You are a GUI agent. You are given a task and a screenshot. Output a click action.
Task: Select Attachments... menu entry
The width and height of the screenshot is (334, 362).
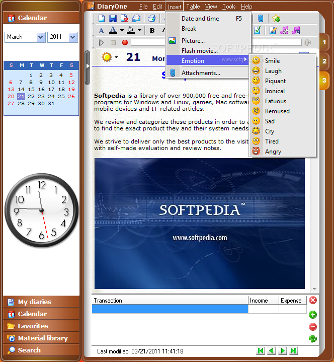pos(208,73)
